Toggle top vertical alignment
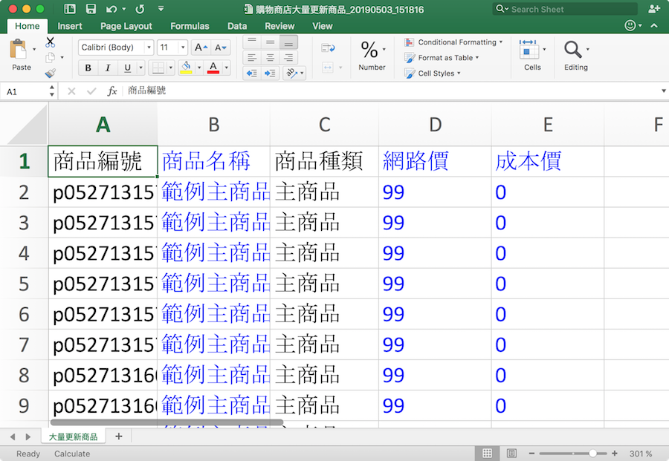This screenshot has width=669, height=461. (252, 42)
